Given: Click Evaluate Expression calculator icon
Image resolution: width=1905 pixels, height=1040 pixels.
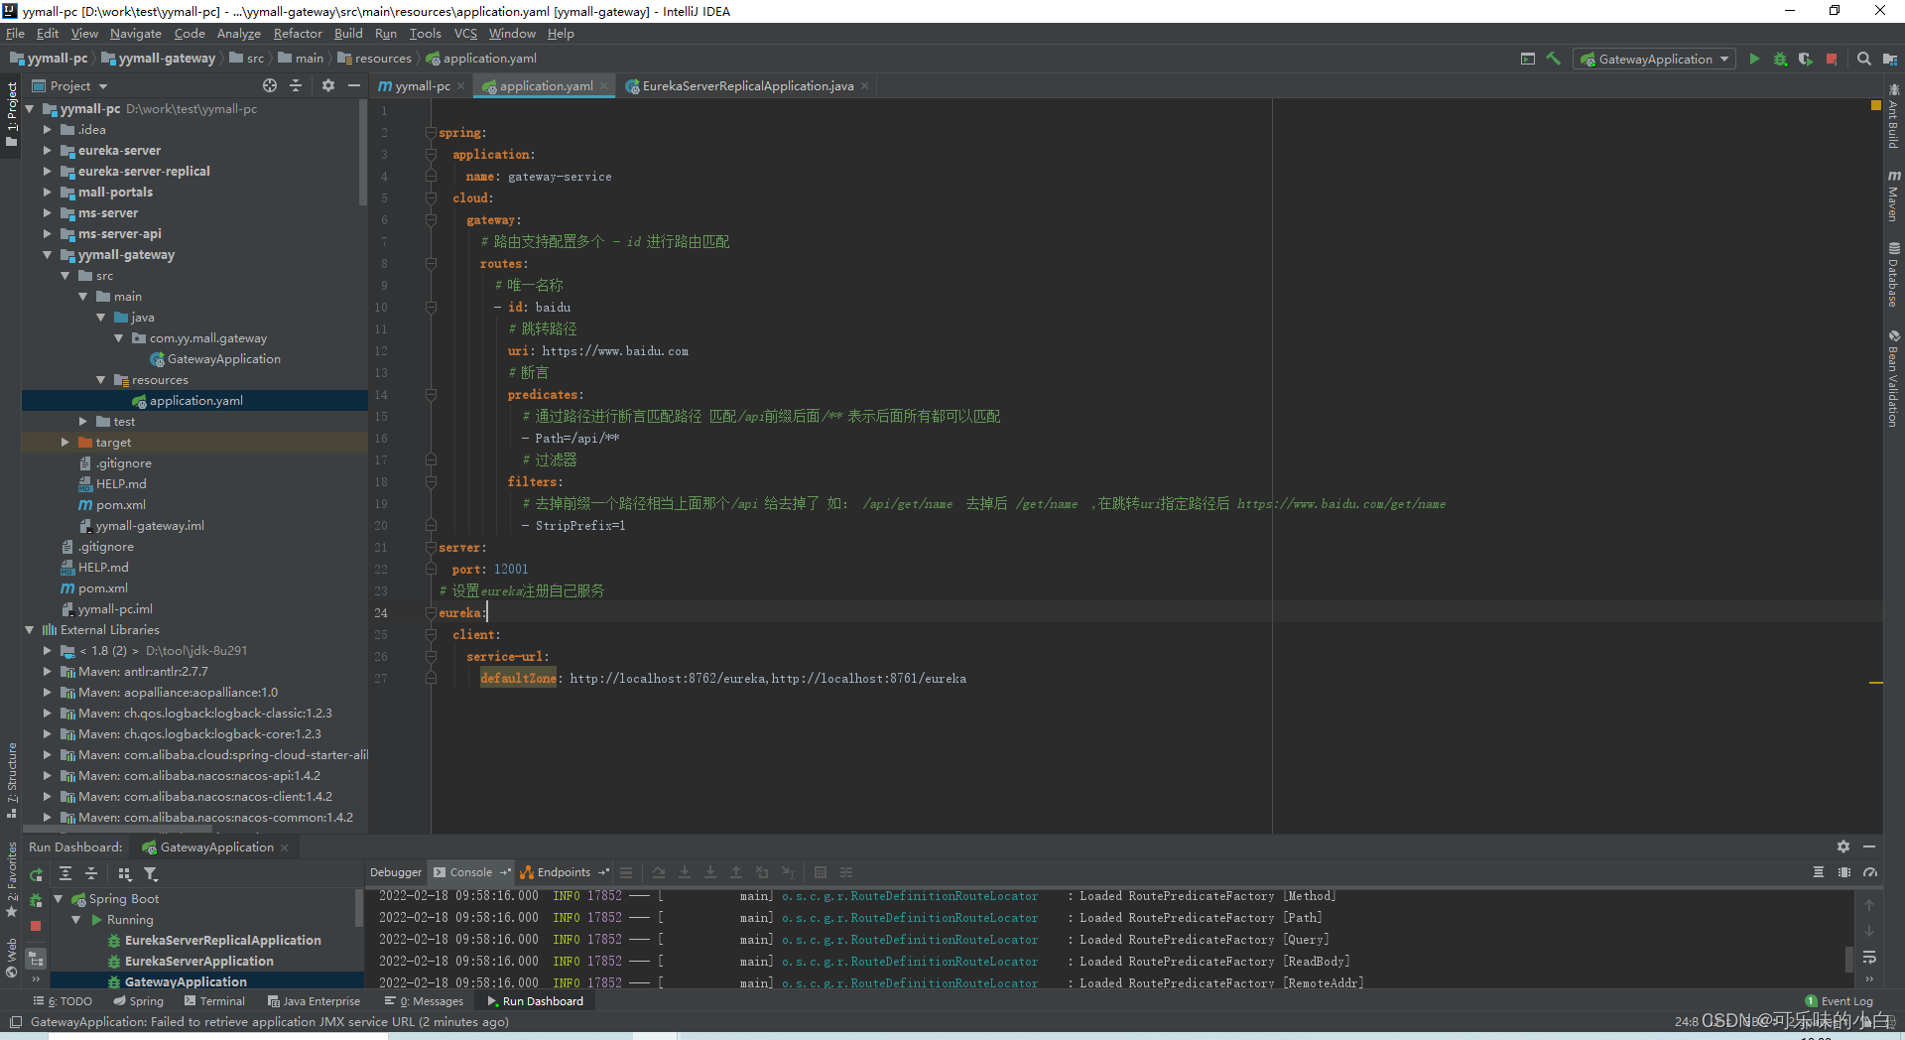Looking at the screenshot, I should tap(821, 873).
